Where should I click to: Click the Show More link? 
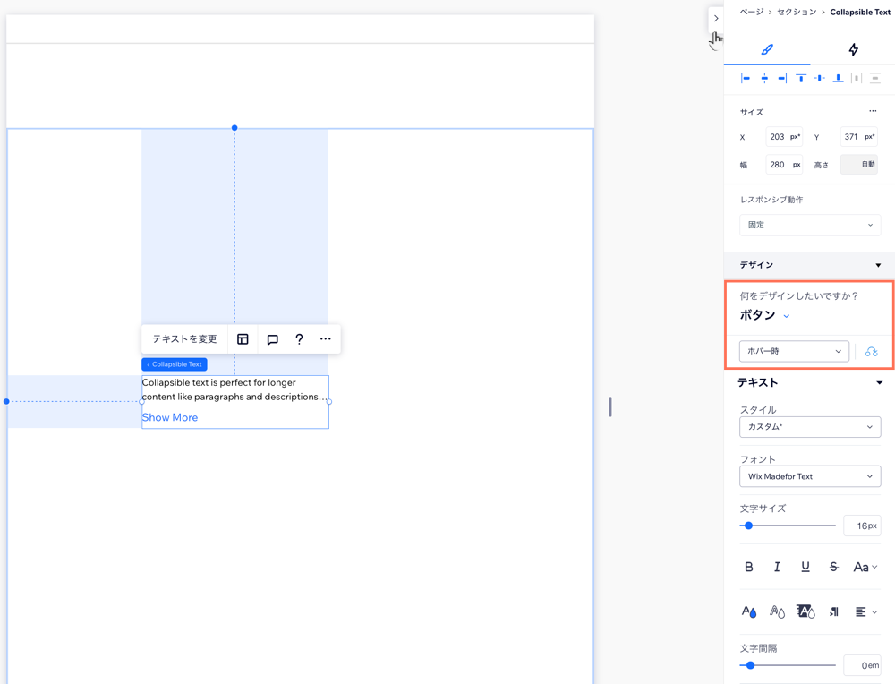click(x=169, y=417)
